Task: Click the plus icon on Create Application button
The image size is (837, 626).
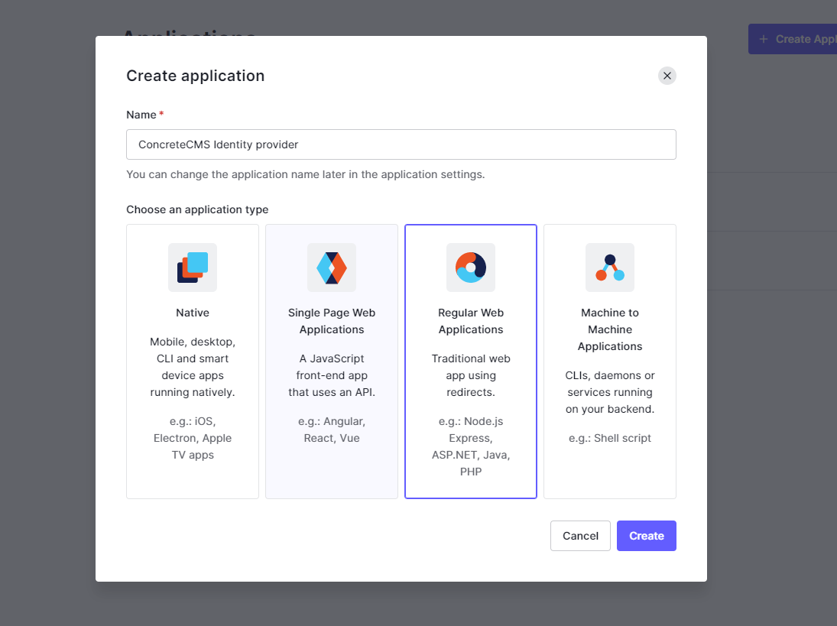Action: [763, 39]
